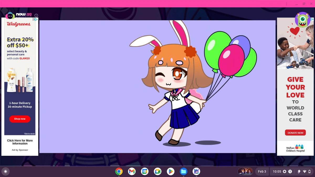This screenshot has width=315, height=177.
Task: Click the Shop now button
Action: click(20, 119)
